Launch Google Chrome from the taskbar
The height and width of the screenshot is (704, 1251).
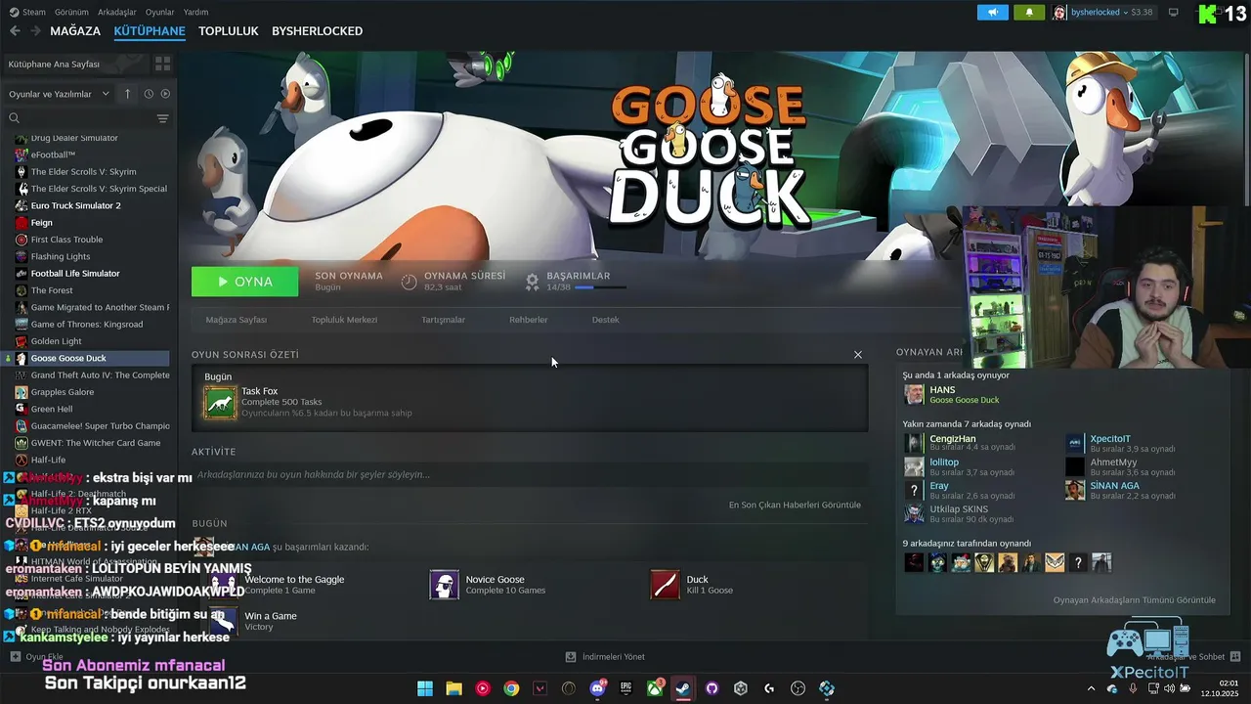pos(511,688)
